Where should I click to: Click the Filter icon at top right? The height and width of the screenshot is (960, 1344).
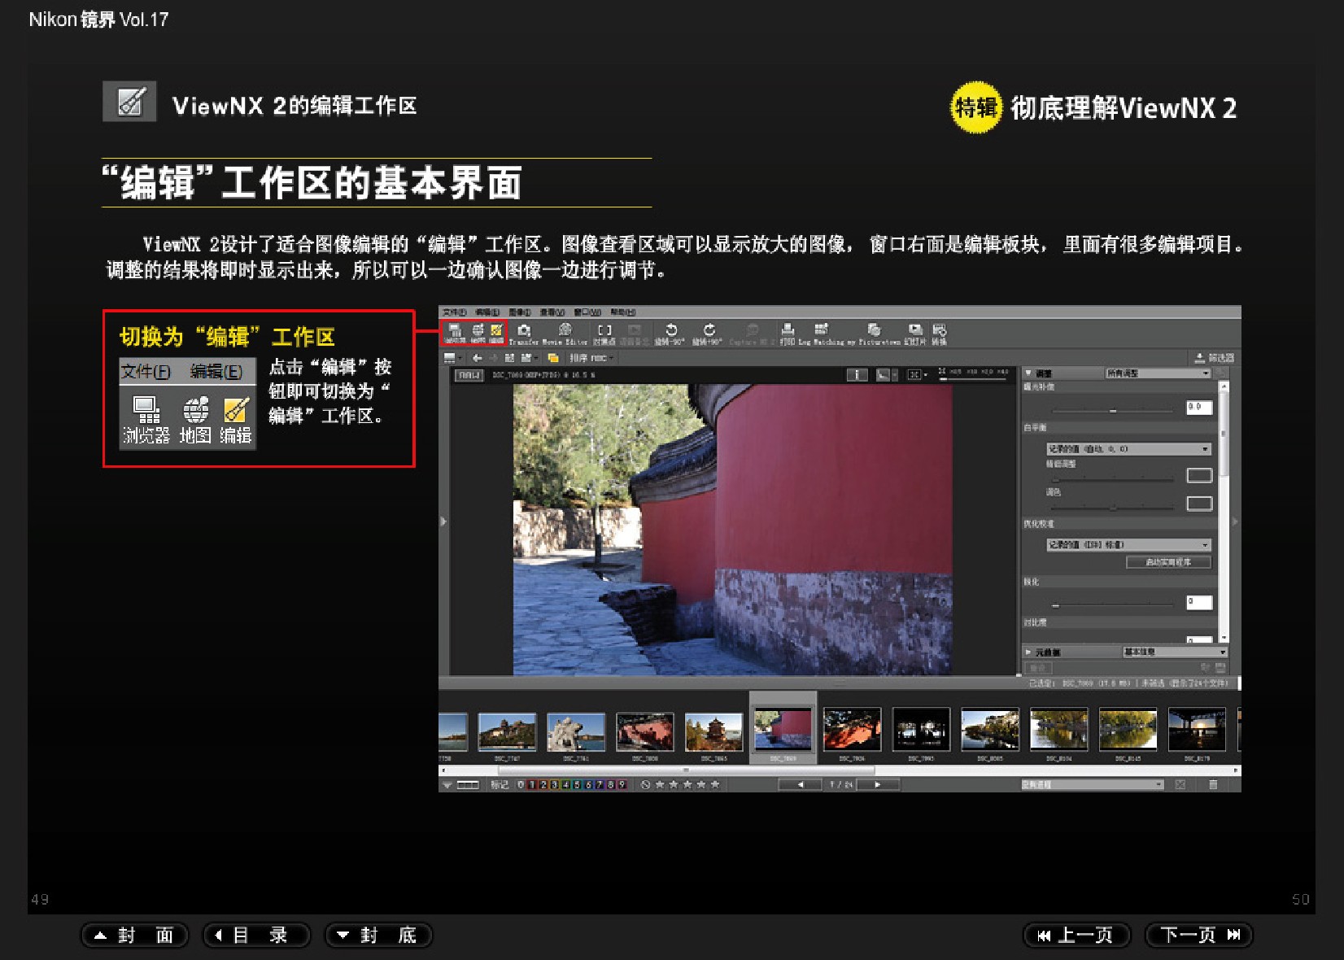click(1214, 358)
